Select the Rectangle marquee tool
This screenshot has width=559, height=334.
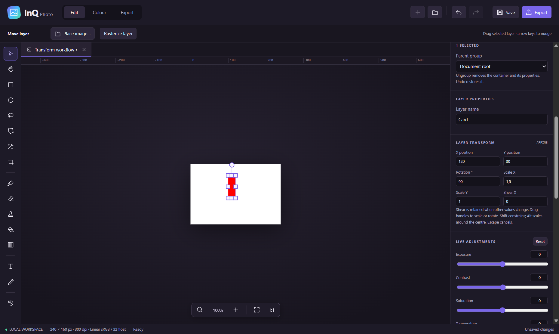(11, 85)
